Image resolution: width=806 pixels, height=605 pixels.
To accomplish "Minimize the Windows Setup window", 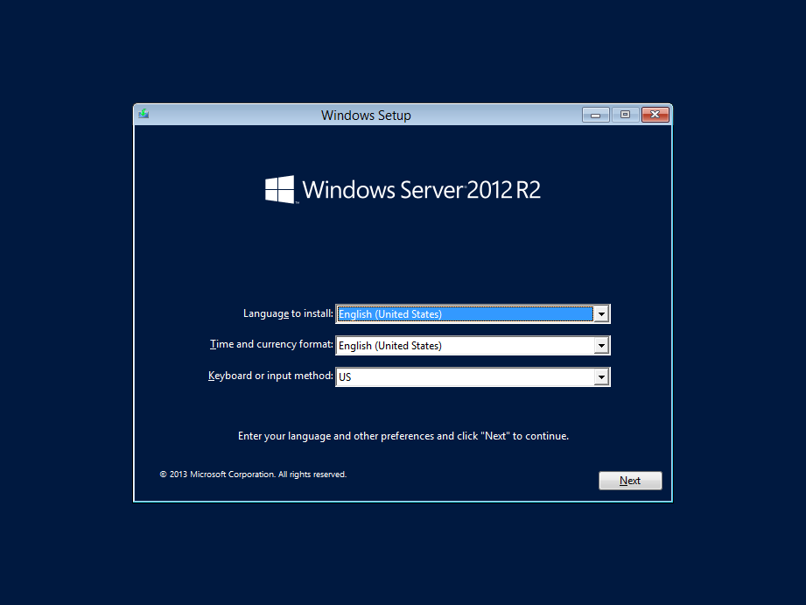I will 596,115.
